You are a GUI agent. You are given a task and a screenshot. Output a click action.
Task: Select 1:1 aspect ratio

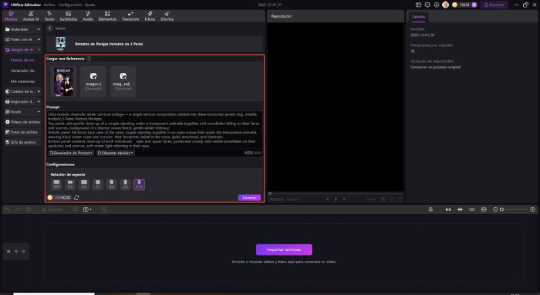(x=98, y=184)
